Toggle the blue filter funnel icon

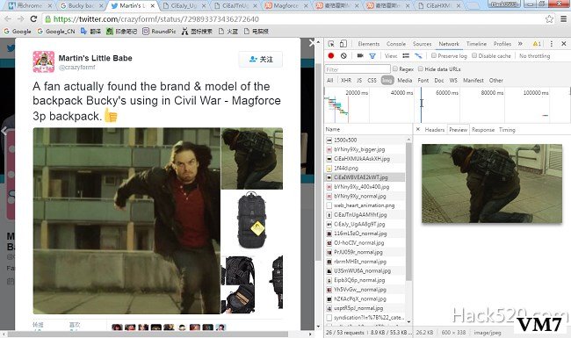pyautogui.click(x=372, y=55)
